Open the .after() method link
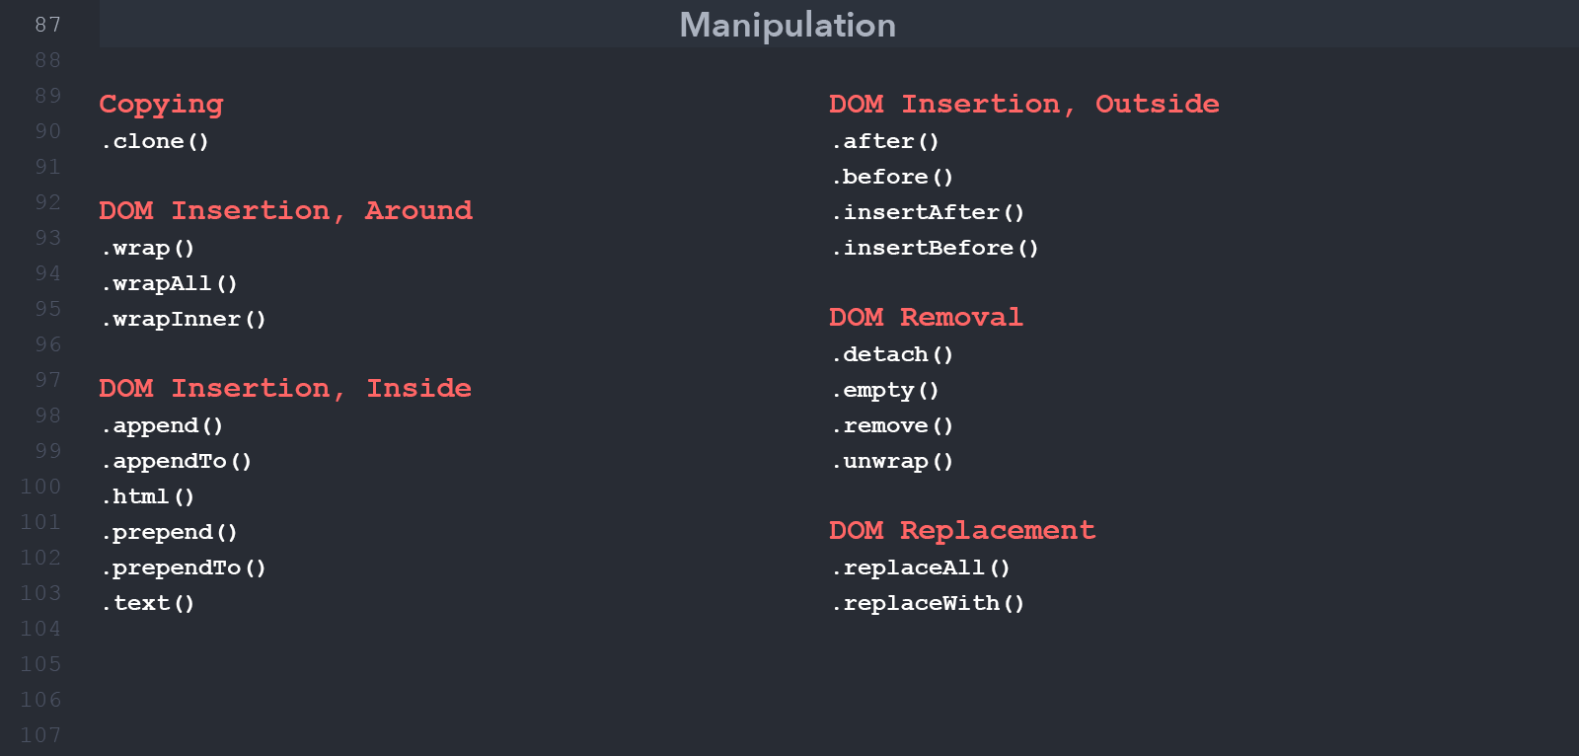 pyautogui.click(x=885, y=141)
